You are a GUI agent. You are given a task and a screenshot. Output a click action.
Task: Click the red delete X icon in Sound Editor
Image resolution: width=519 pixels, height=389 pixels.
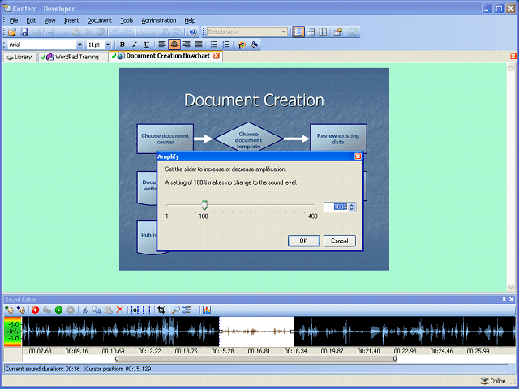(x=120, y=310)
